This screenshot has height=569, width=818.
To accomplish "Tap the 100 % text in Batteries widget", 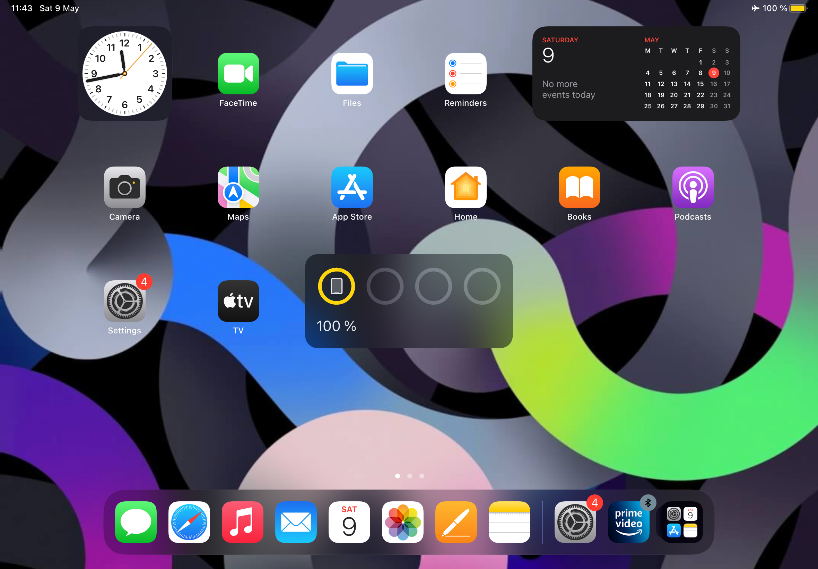I will click(x=336, y=326).
